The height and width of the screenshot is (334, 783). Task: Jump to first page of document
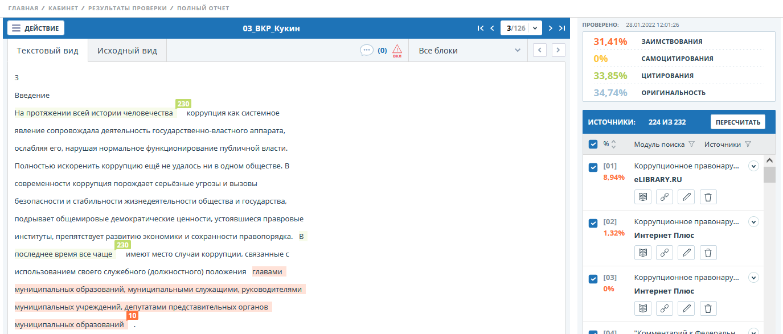[481, 28]
